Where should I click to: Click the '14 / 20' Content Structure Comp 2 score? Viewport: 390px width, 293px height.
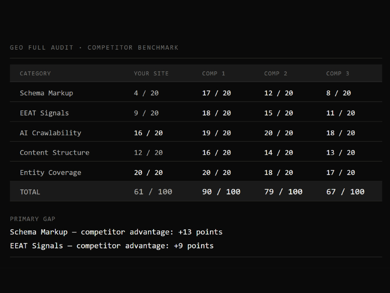pyautogui.click(x=278, y=153)
